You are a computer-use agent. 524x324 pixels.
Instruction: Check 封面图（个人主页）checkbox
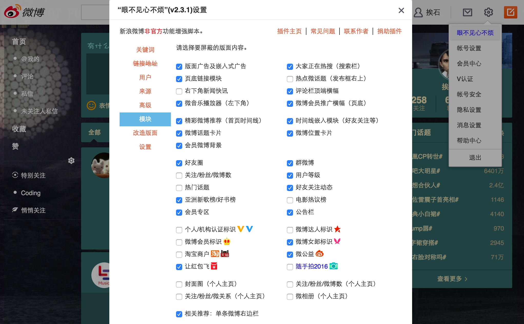click(179, 284)
